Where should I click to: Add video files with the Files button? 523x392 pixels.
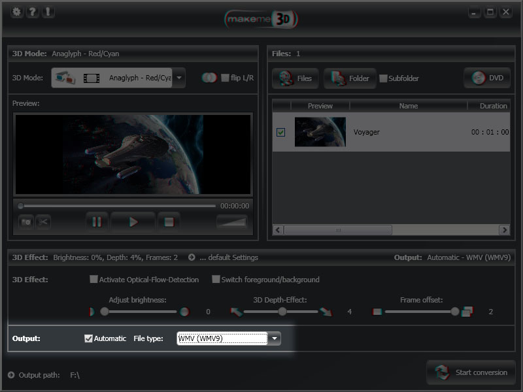[x=295, y=78]
